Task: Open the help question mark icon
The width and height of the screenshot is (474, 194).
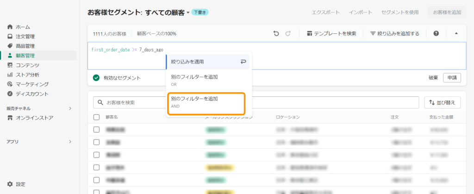Action: [436, 33]
